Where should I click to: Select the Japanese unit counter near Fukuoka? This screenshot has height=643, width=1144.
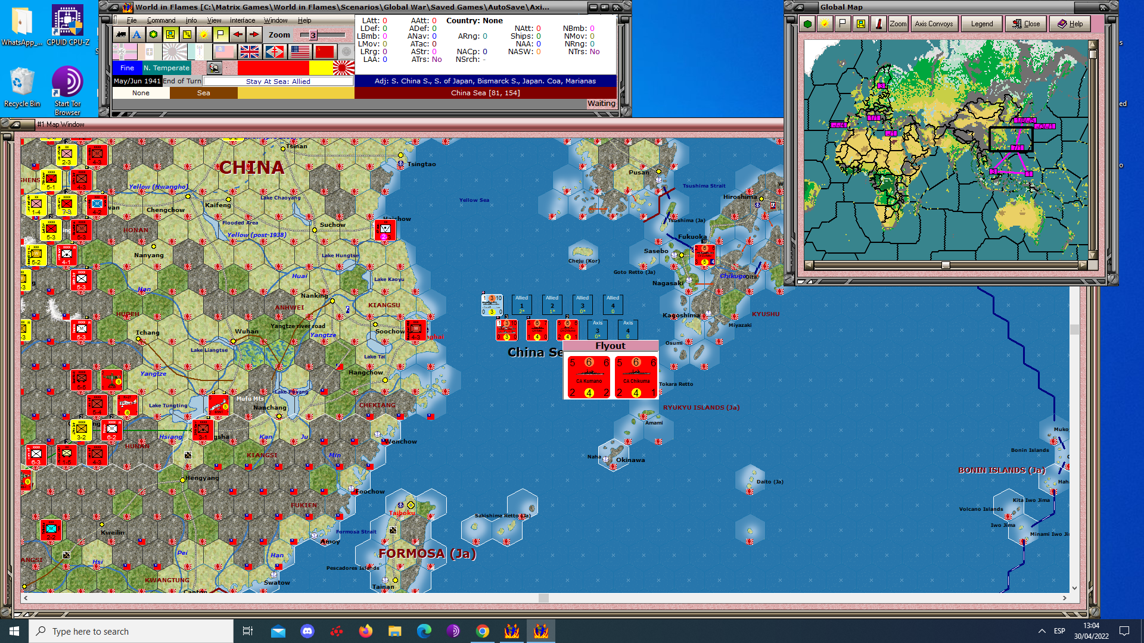tap(704, 255)
